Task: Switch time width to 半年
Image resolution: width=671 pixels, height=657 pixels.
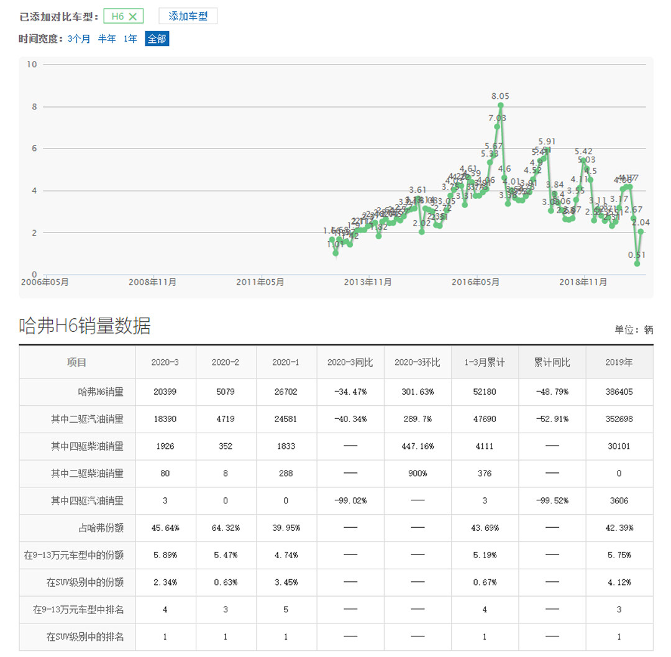Action: 107,39
